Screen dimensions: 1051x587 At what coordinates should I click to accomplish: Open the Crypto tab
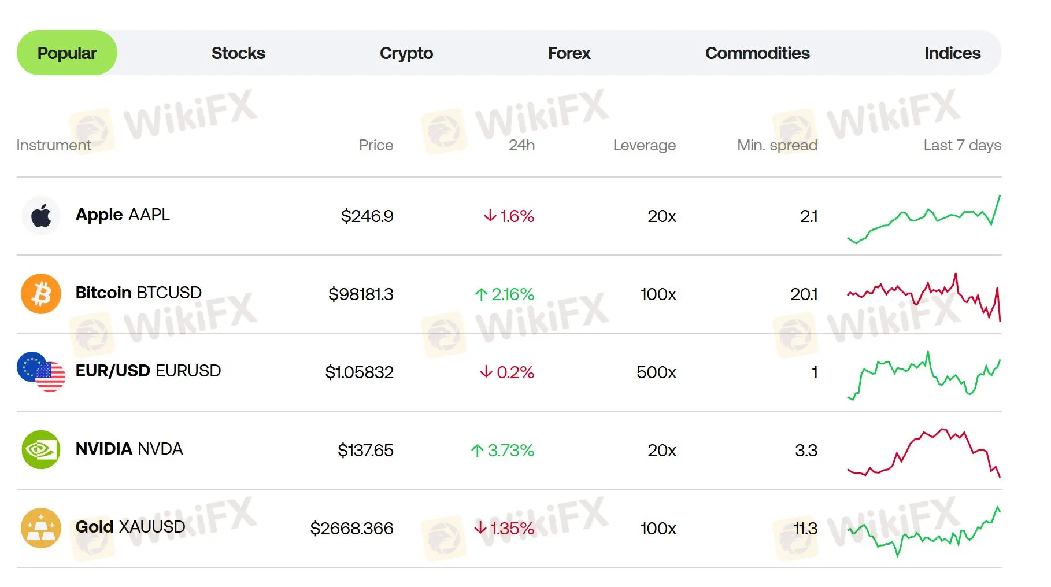tap(406, 53)
